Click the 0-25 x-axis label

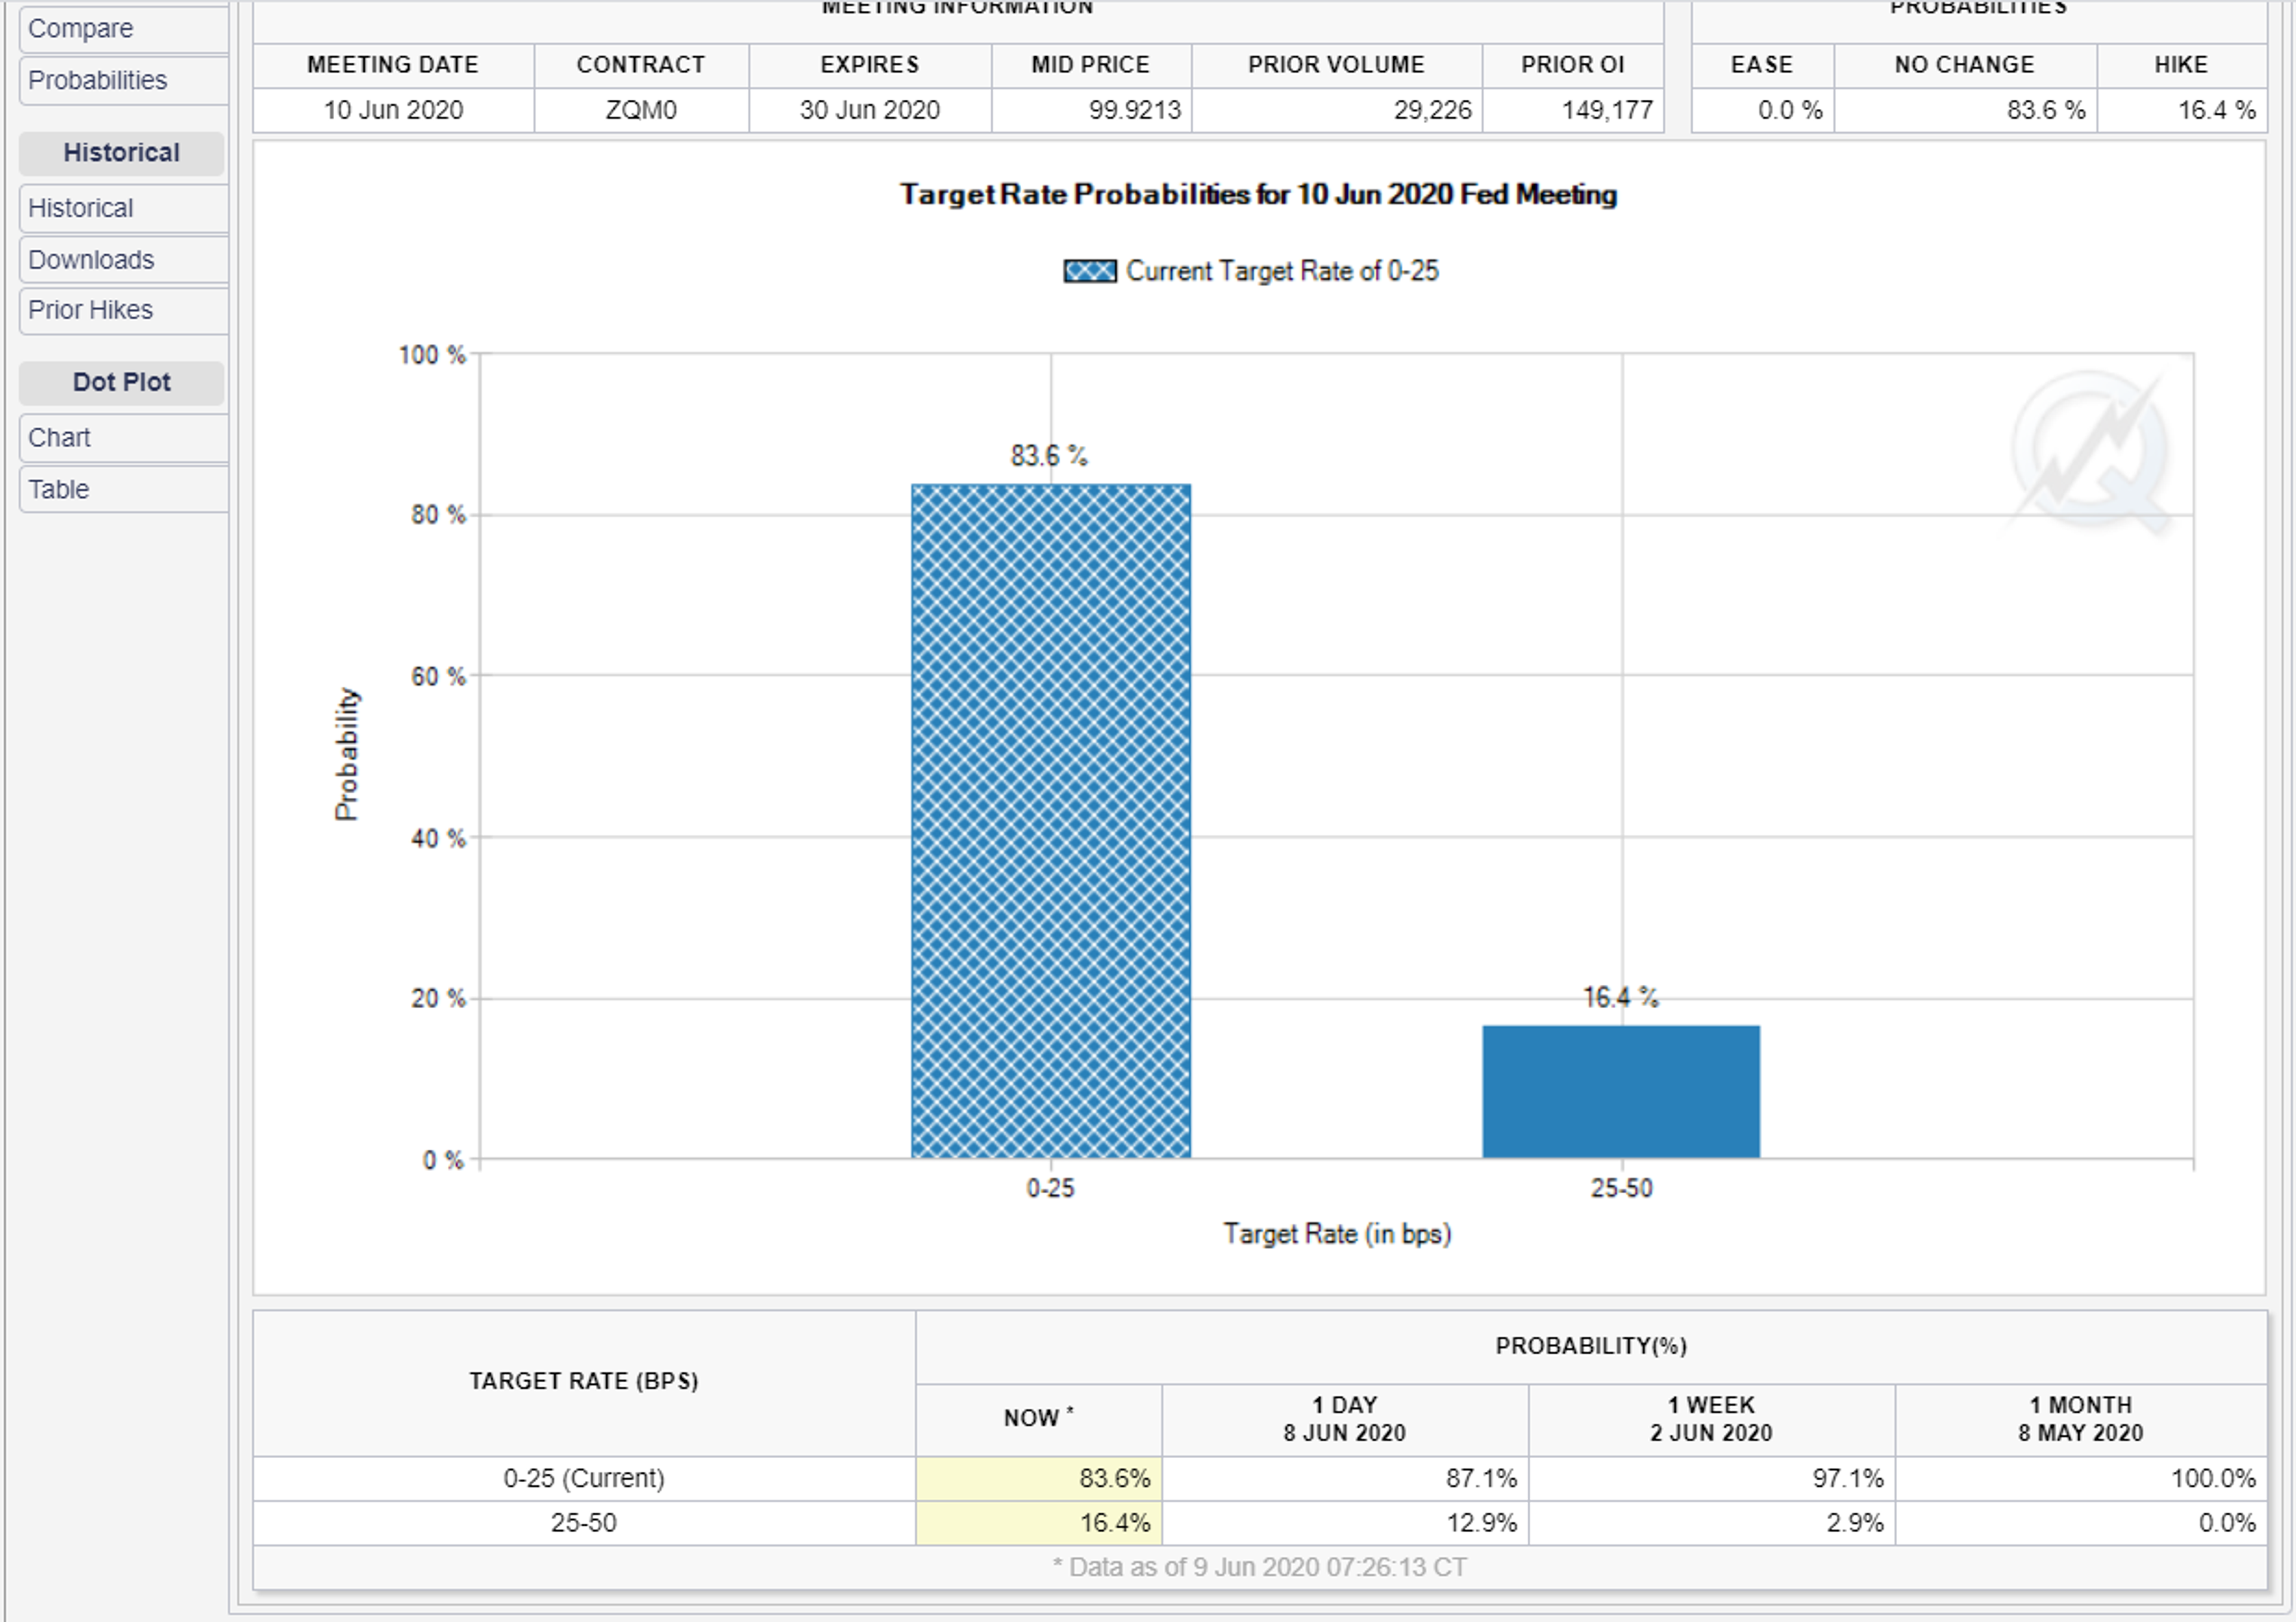point(1051,1188)
